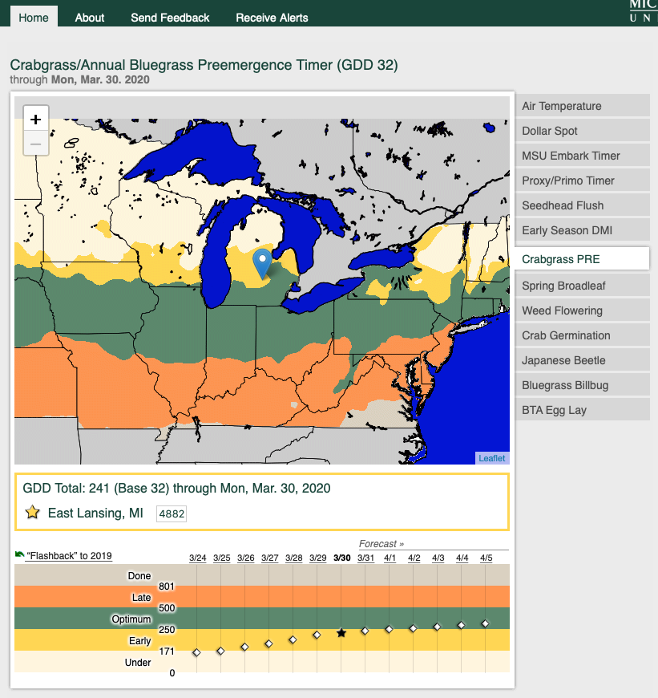Open "Flashback" to 2019 link
Screen dimensions: 658x698
coord(69,556)
